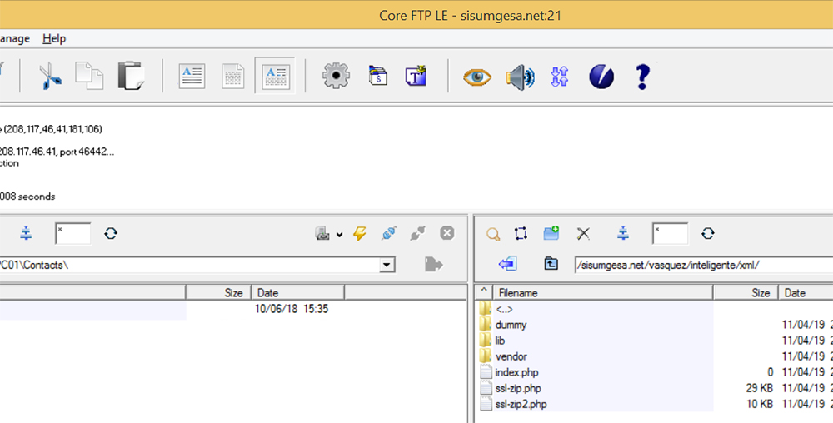Click the local pane filter input box
The width and height of the screenshot is (833, 423).
click(x=72, y=233)
